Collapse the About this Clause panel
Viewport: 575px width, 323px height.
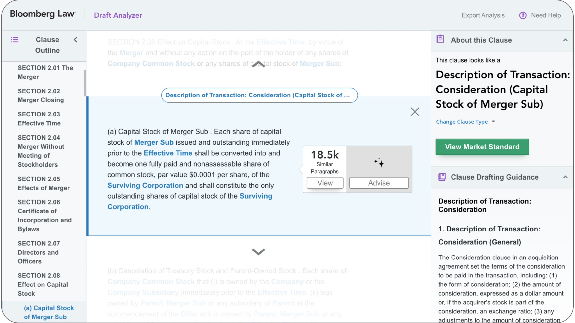(565, 40)
